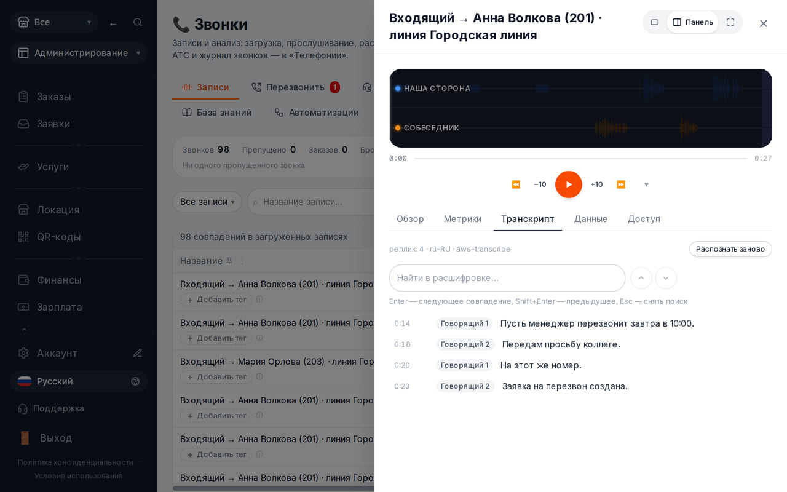Image resolution: width=787 pixels, height=492 pixels.
Task: Select the Транскрипт tab
Action: [x=528, y=219]
